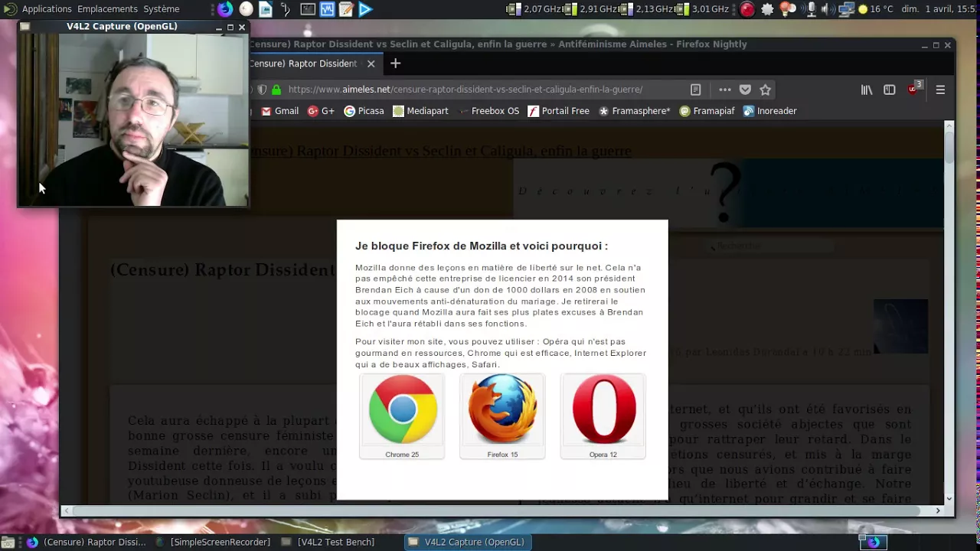
Task: Open the text editor notepad launcher
Action: (345, 9)
